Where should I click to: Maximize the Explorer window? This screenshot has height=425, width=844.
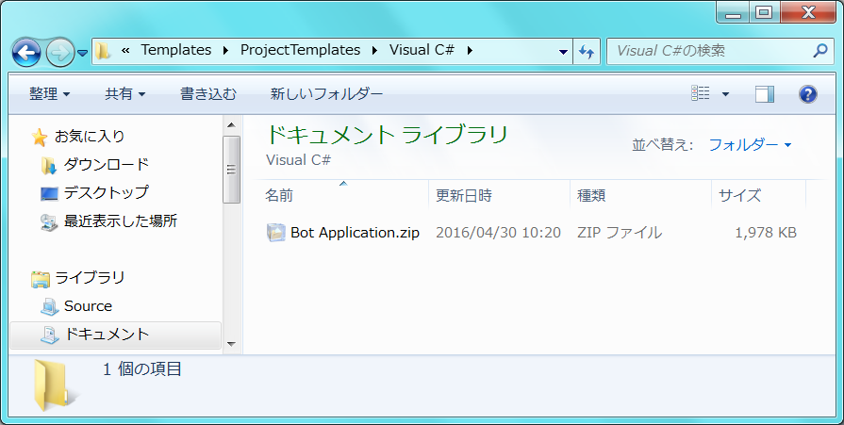(x=764, y=13)
